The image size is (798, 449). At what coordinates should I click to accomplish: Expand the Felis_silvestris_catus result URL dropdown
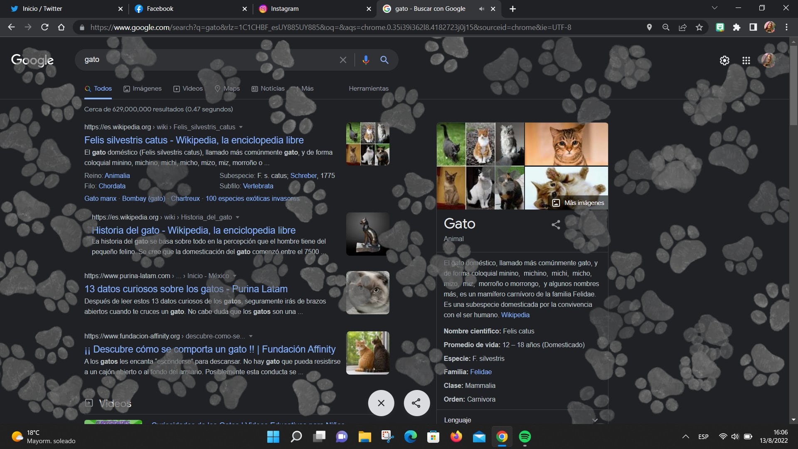tap(242, 127)
